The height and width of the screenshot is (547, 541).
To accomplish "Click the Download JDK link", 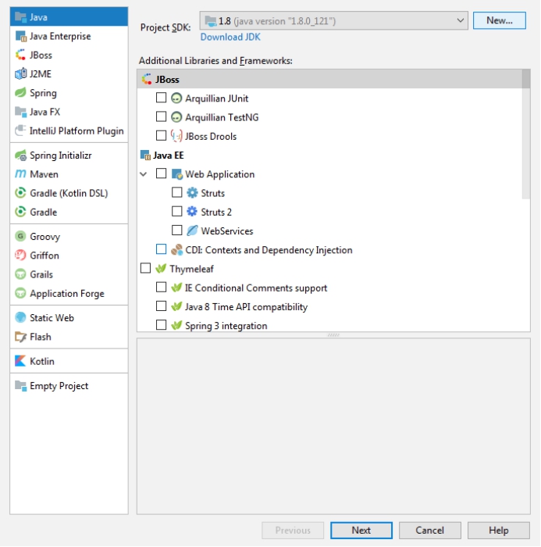I will point(230,37).
